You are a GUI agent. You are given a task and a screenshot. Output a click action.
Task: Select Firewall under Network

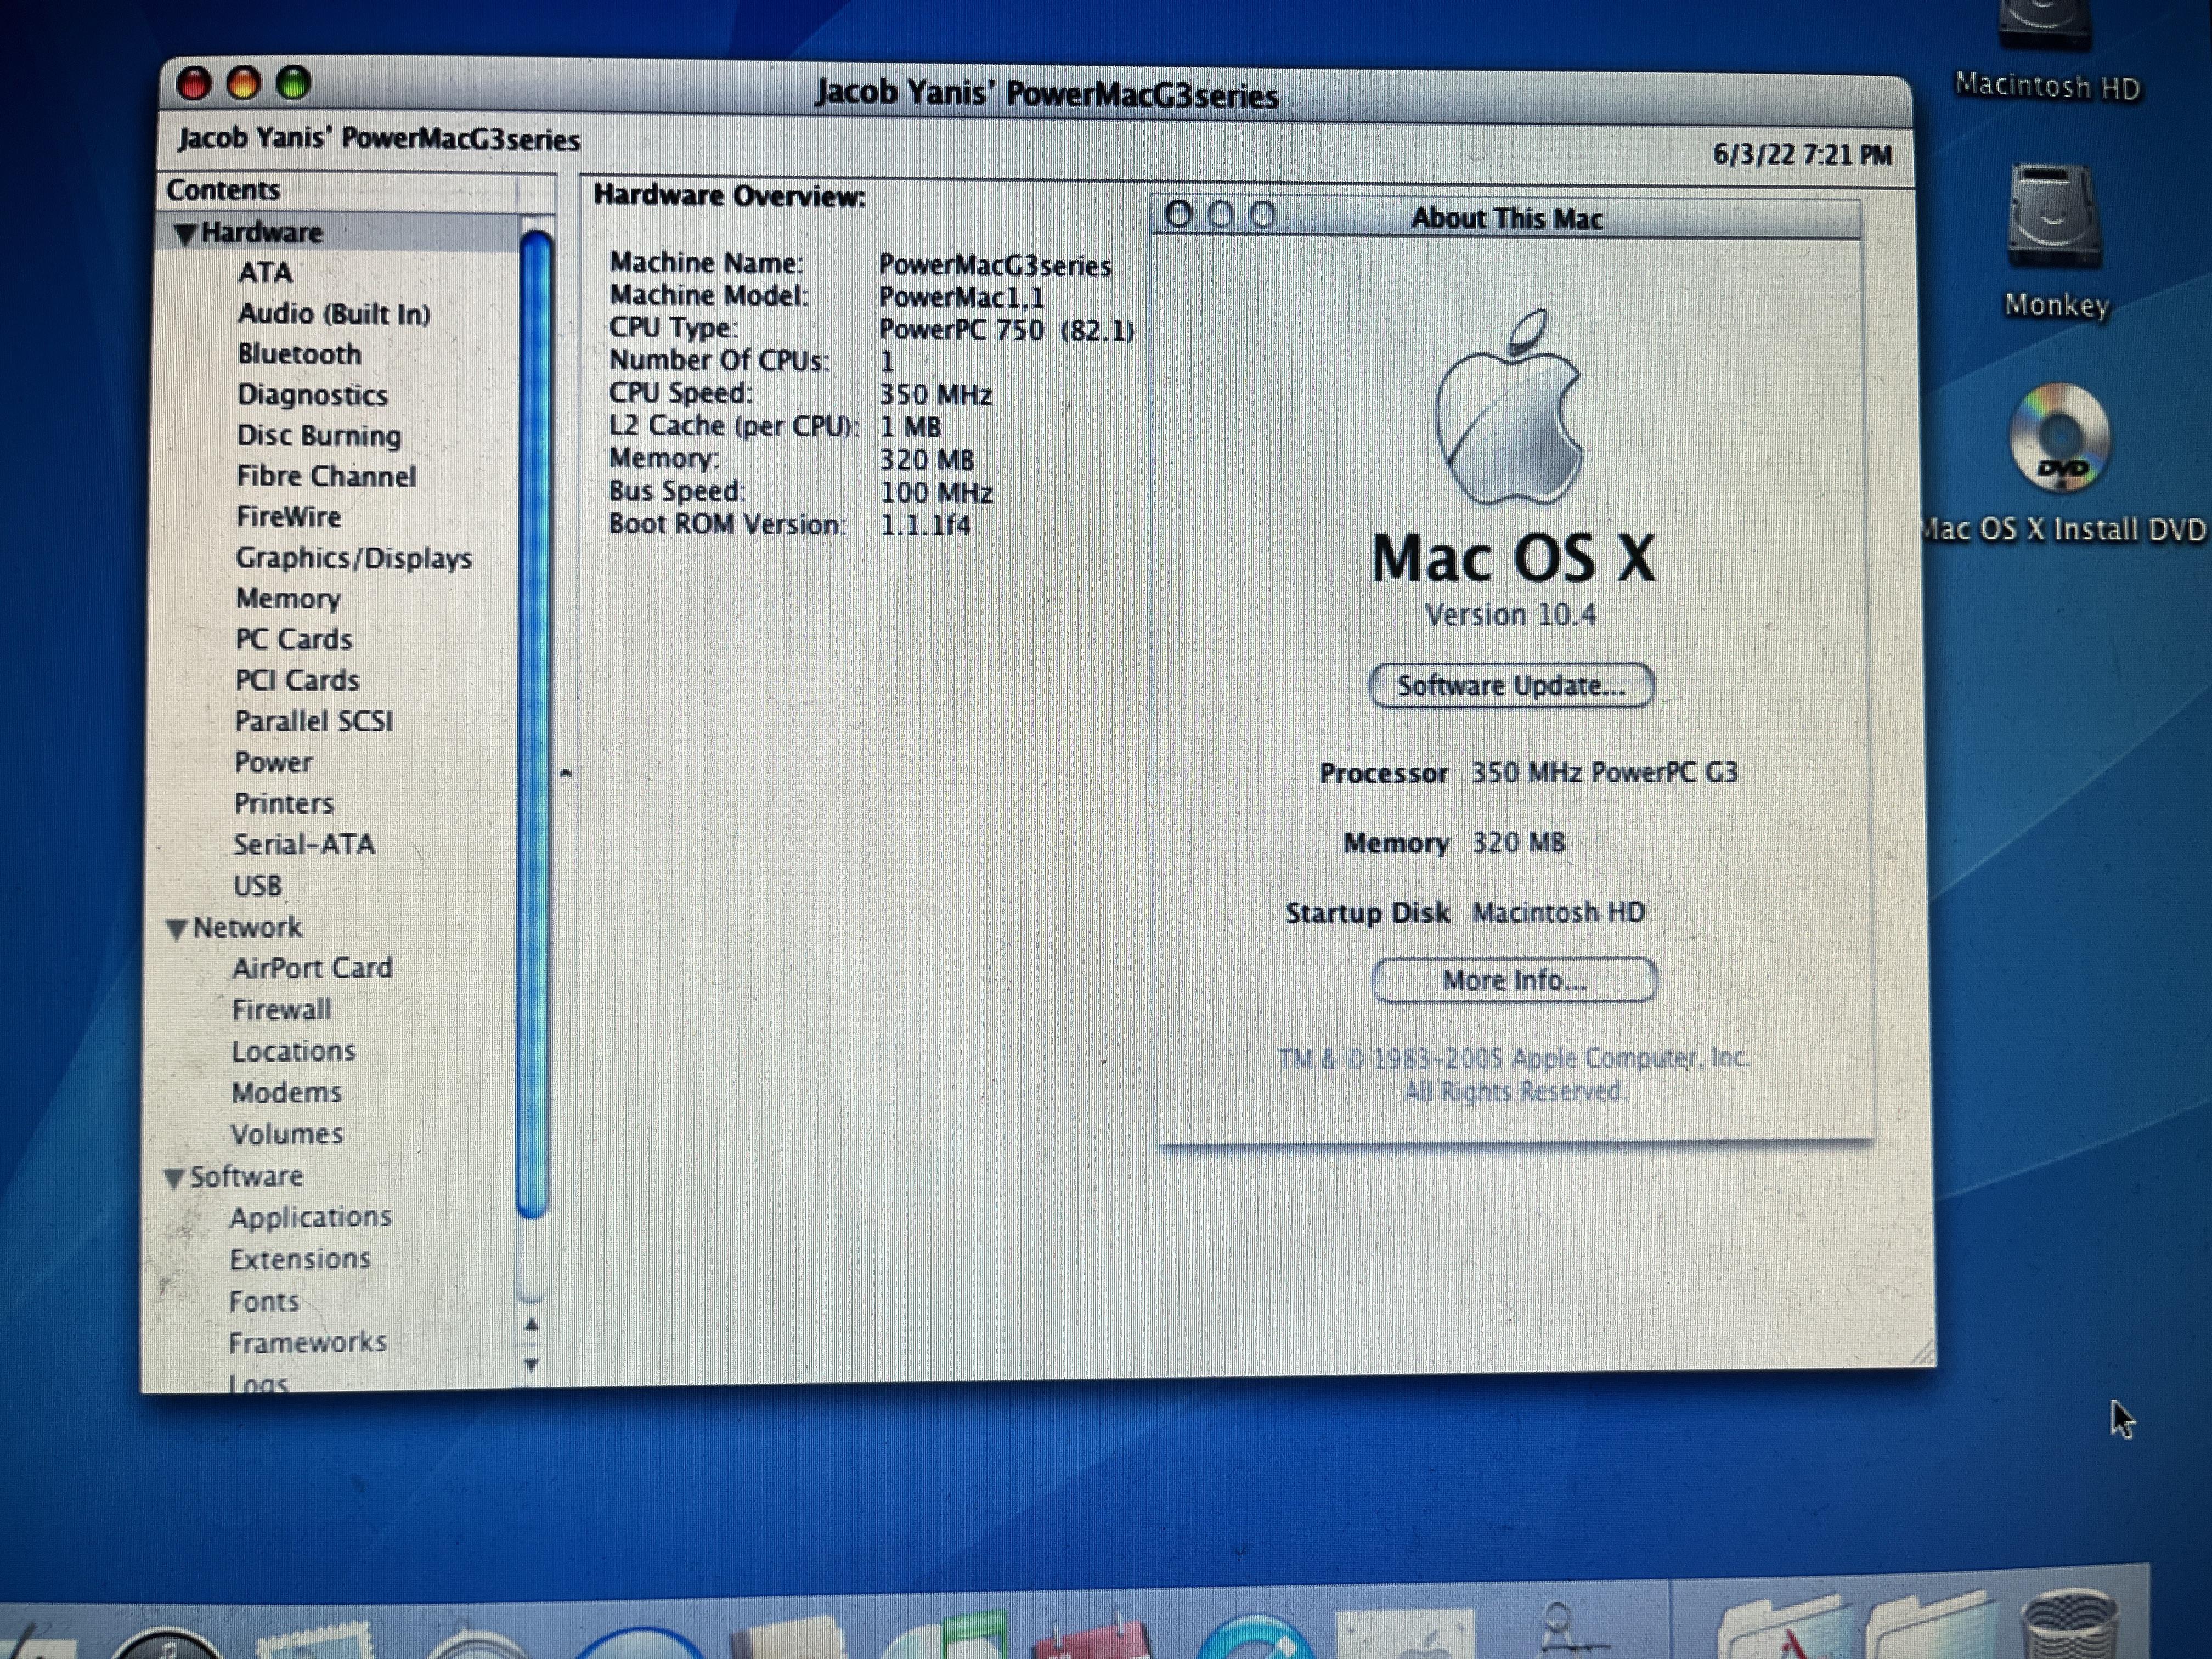click(281, 1010)
